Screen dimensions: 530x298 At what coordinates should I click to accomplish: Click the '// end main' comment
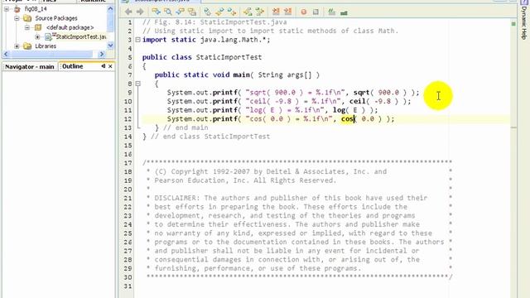pyautogui.click(x=185, y=127)
